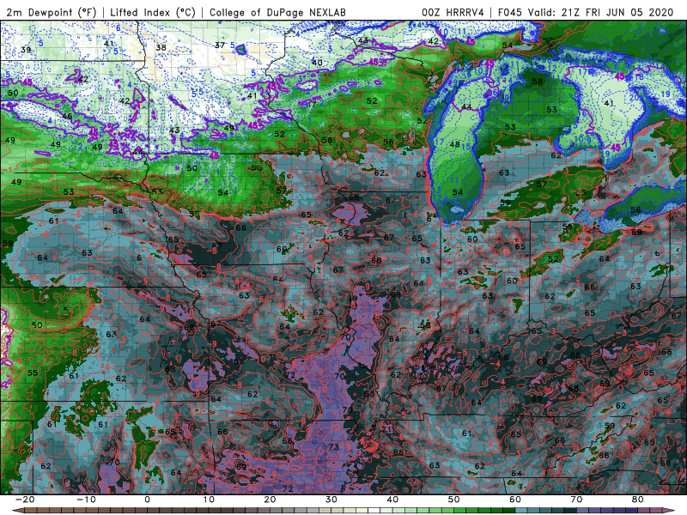Click the 50 tick label on the legend
The width and height of the screenshot is (687, 515).
pyautogui.click(x=454, y=500)
